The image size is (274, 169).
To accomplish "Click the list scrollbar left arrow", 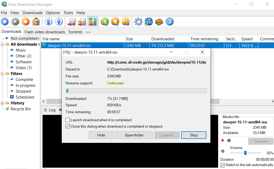I will pyautogui.click(x=44, y=101).
